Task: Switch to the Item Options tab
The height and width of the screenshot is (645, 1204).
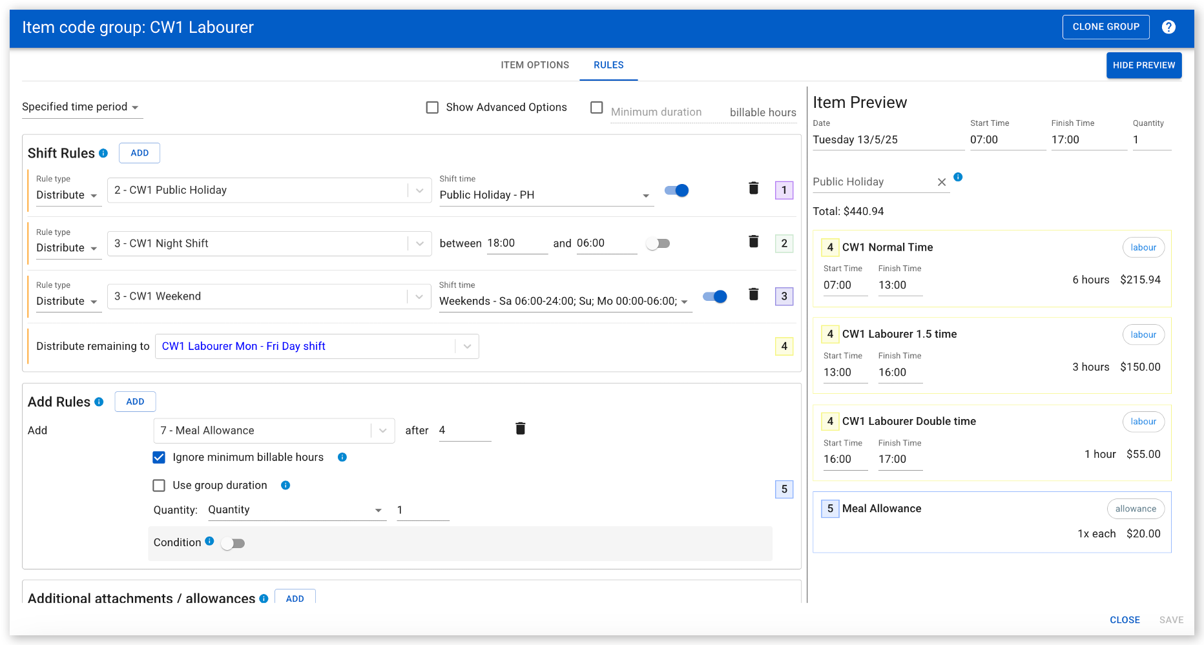Action: 535,65
